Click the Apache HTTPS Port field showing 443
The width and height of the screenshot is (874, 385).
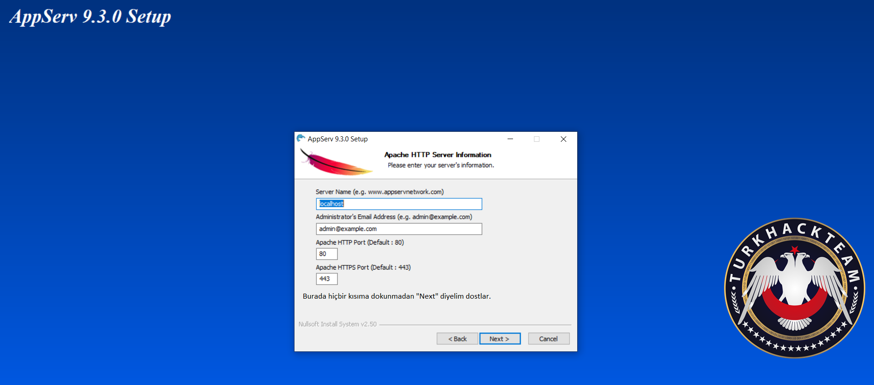[327, 279]
